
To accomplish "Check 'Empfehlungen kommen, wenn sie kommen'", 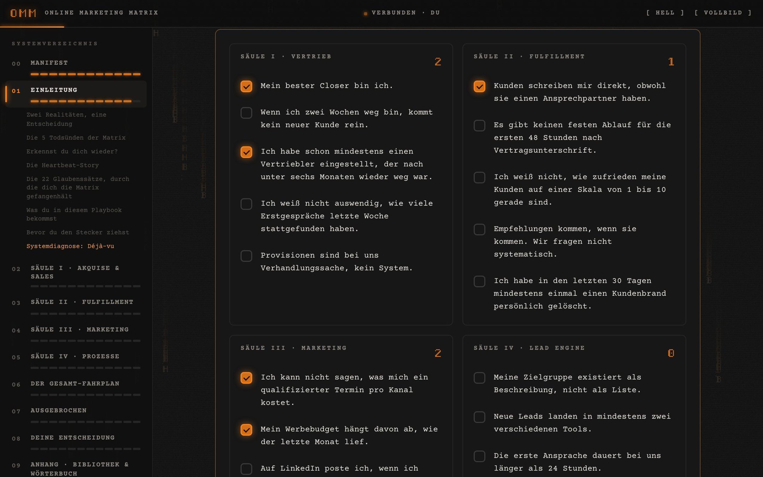I will click(479, 229).
